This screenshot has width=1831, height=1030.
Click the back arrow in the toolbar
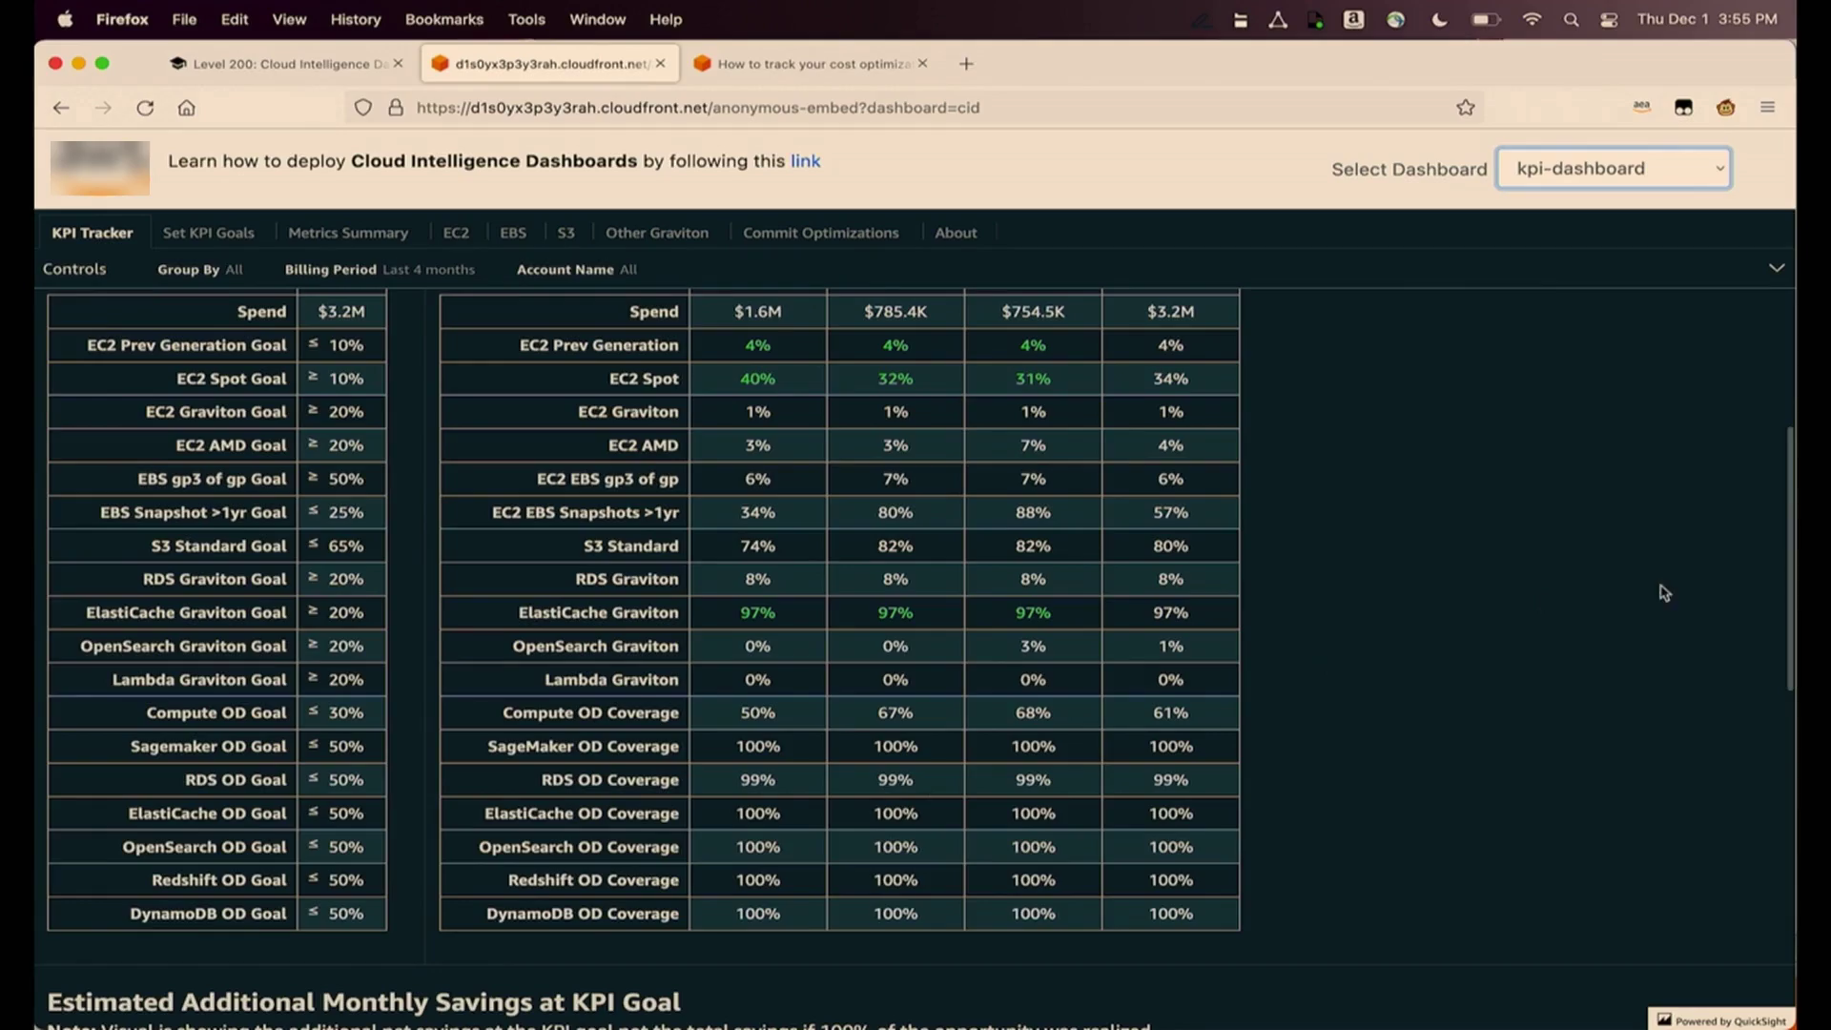coord(61,108)
